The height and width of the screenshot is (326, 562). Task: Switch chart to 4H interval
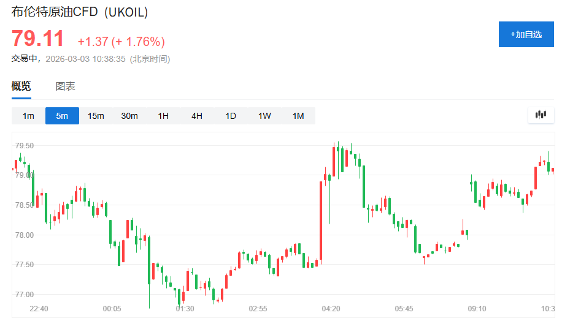point(197,116)
